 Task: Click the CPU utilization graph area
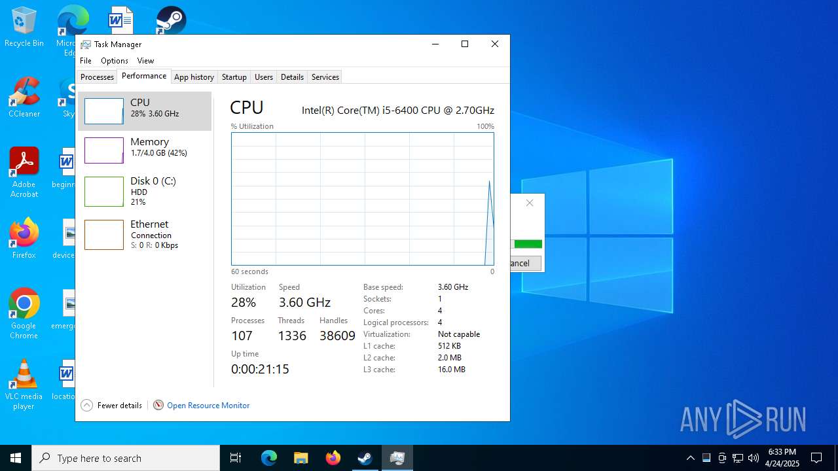[x=363, y=199]
